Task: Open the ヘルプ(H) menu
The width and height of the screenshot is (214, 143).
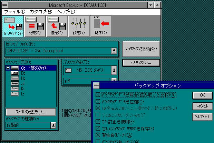Action: click(66, 12)
